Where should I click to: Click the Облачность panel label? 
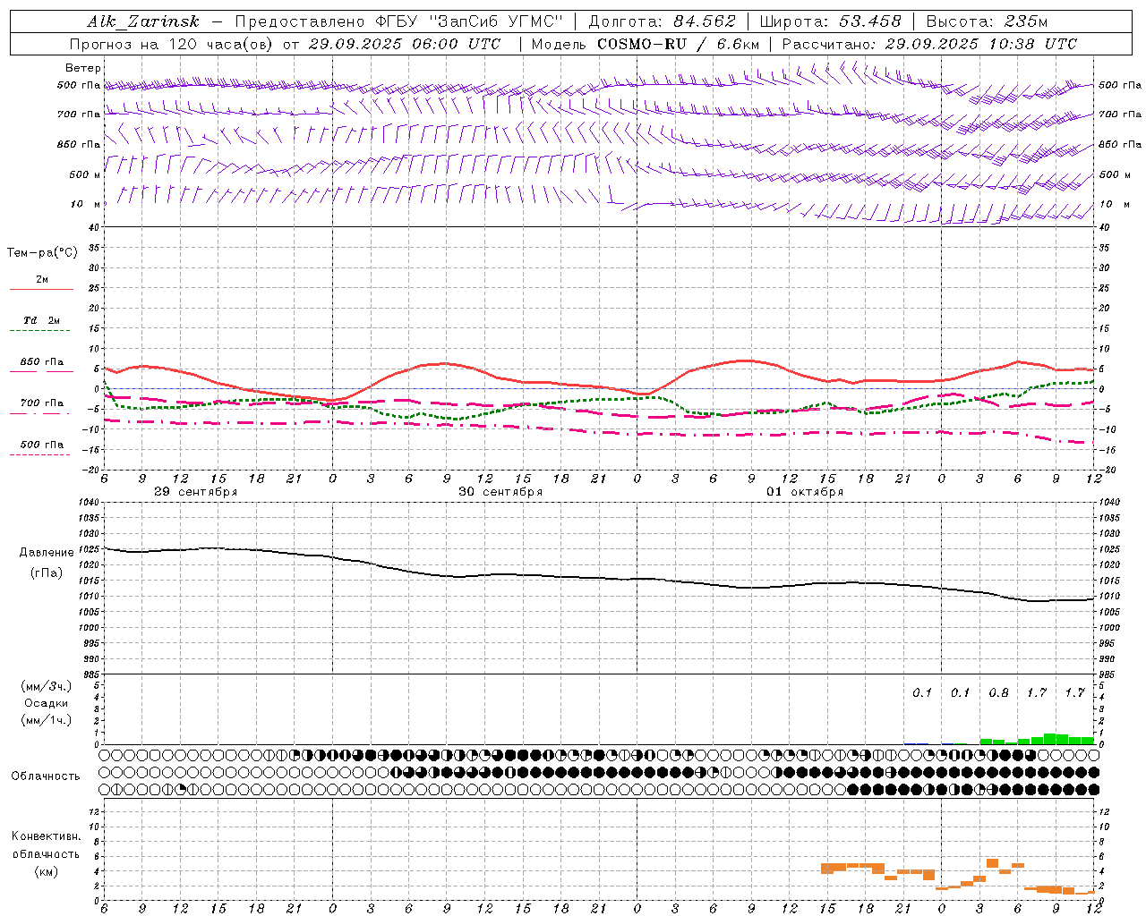point(46,776)
